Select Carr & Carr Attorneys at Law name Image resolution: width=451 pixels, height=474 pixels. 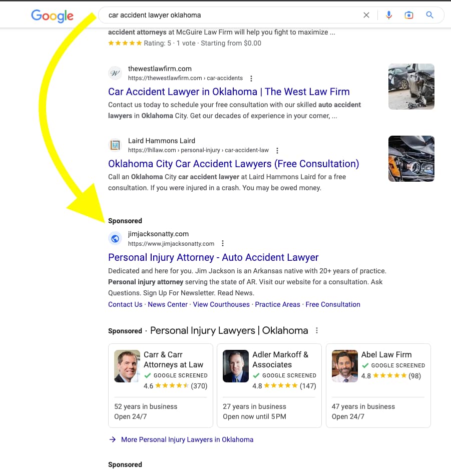[174, 360]
